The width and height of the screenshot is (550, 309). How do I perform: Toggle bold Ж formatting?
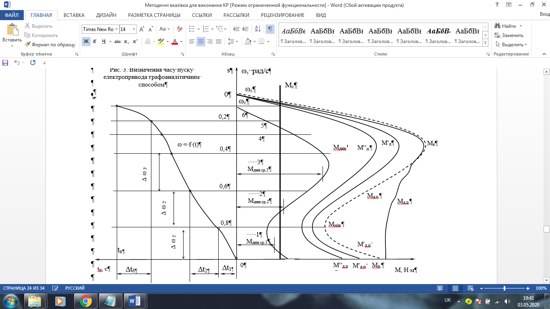[86, 41]
